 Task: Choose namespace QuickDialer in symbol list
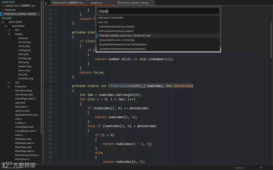[158, 18]
